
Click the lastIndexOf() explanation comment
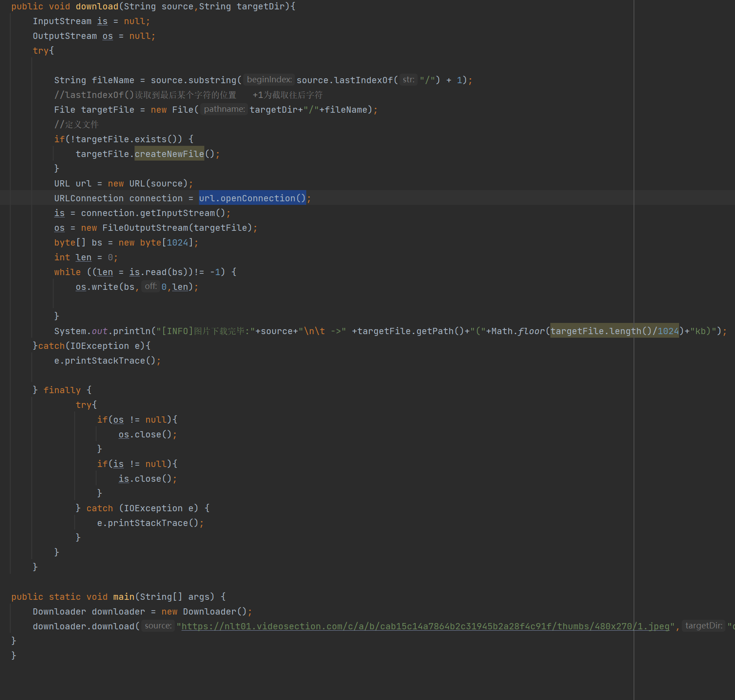(x=145, y=95)
